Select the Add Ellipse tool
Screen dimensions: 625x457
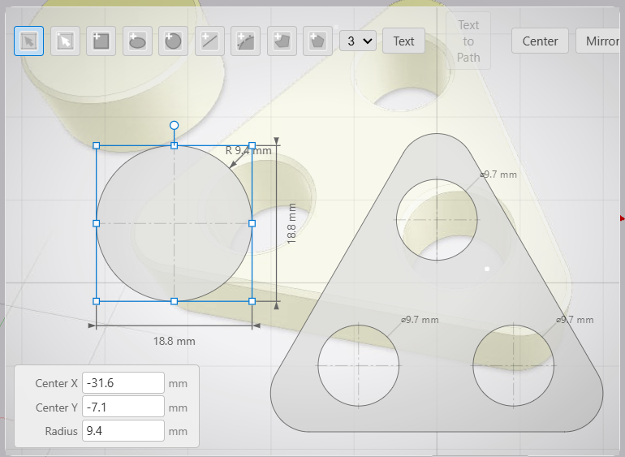(x=137, y=41)
